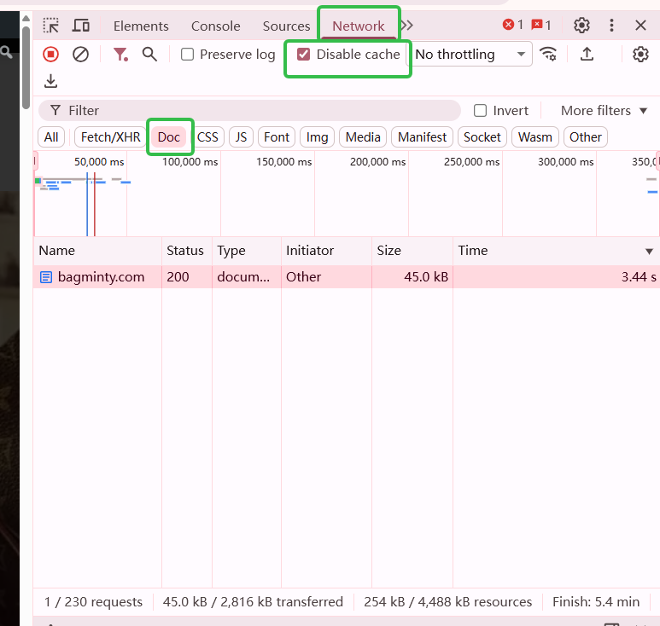660x626 pixels.
Task: Check the Invert filter checkbox
Action: tap(481, 111)
